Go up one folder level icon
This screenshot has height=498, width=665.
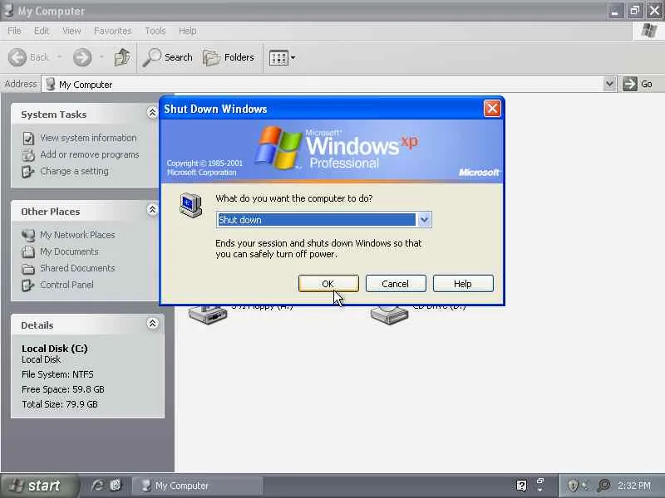pos(122,57)
